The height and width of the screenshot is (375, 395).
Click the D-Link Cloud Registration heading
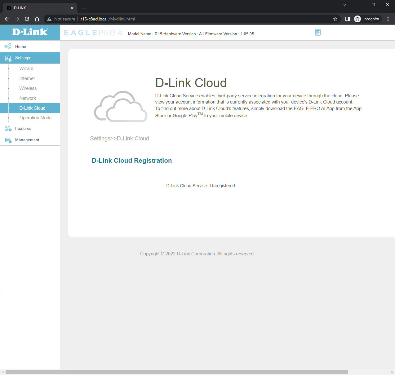pos(132,161)
